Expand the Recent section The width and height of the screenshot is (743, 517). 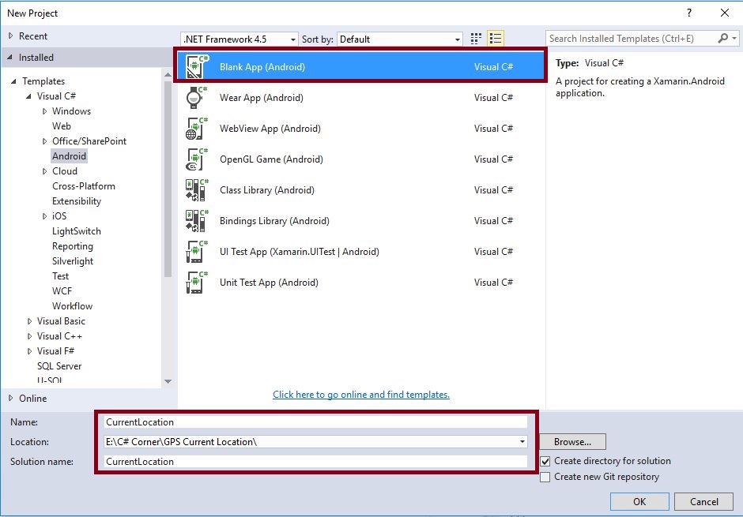coord(10,36)
